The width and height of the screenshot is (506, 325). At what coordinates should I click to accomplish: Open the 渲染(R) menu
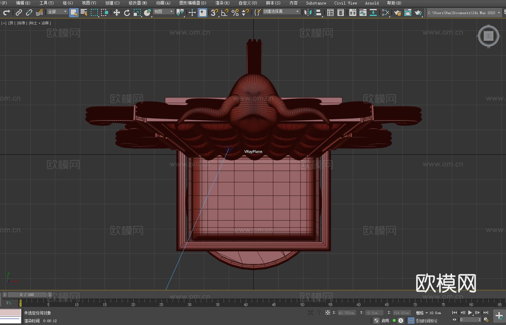tap(222, 3)
